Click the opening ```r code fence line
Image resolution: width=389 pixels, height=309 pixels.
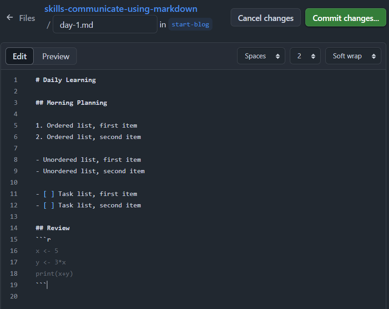[43, 239]
